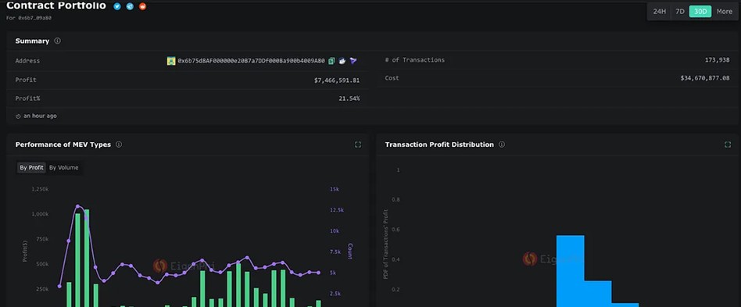Expand the Profit Distribution chart to fullscreen
Screen dimensions: 741x307
[727, 145]
